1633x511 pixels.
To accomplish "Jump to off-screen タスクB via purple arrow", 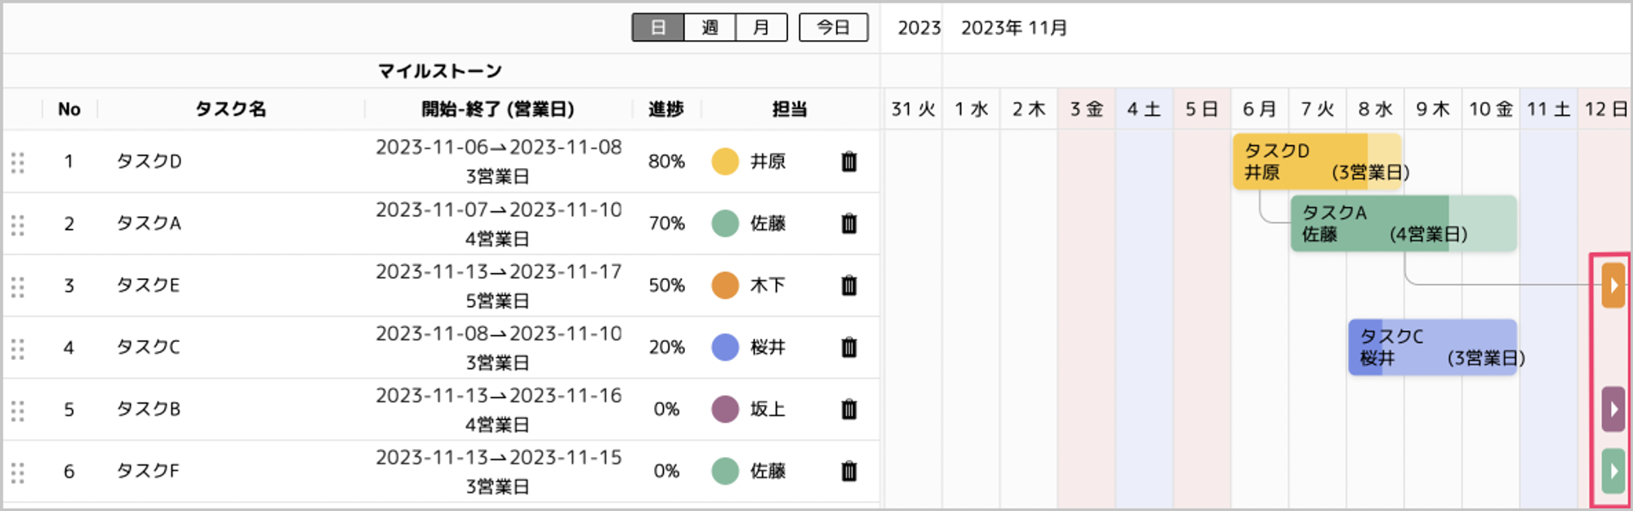I will coord(1613,409).
